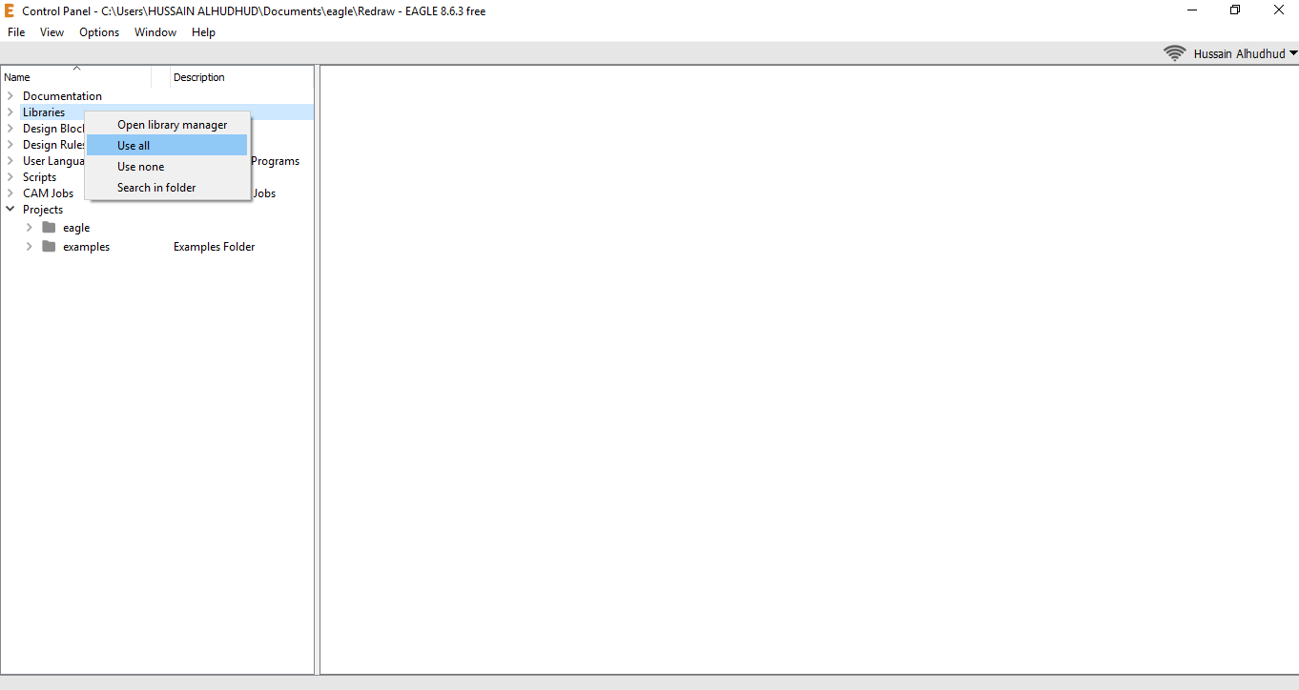Minimize the Control Panel window
1299x690 pixels.
point(1192,10)
